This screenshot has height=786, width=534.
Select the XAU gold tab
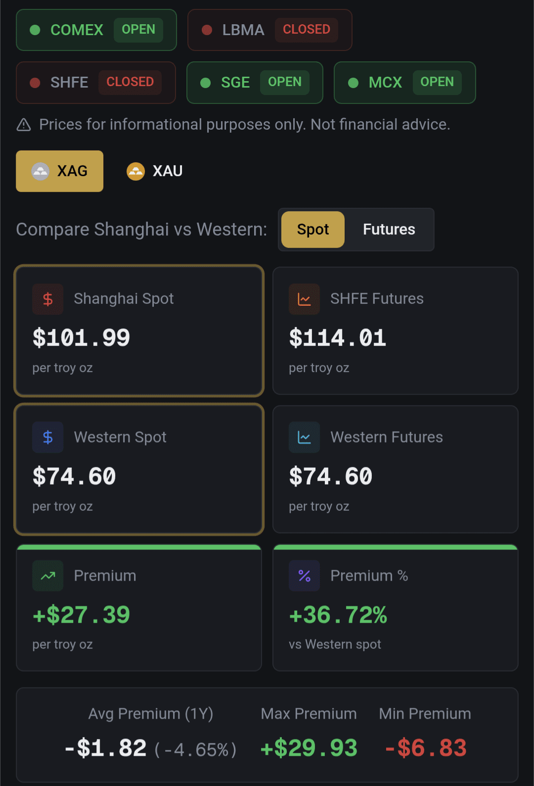(x=155, y=171)
